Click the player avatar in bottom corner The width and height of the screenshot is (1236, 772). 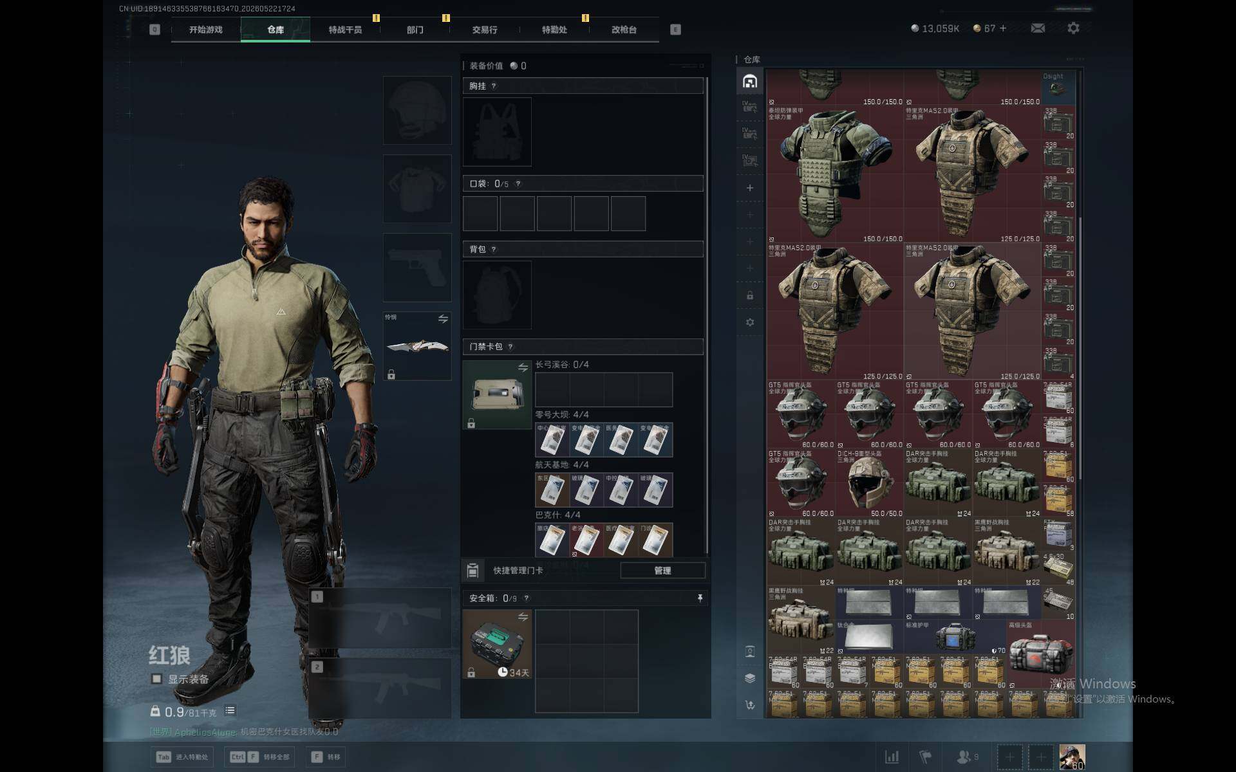pos(1072,757)
